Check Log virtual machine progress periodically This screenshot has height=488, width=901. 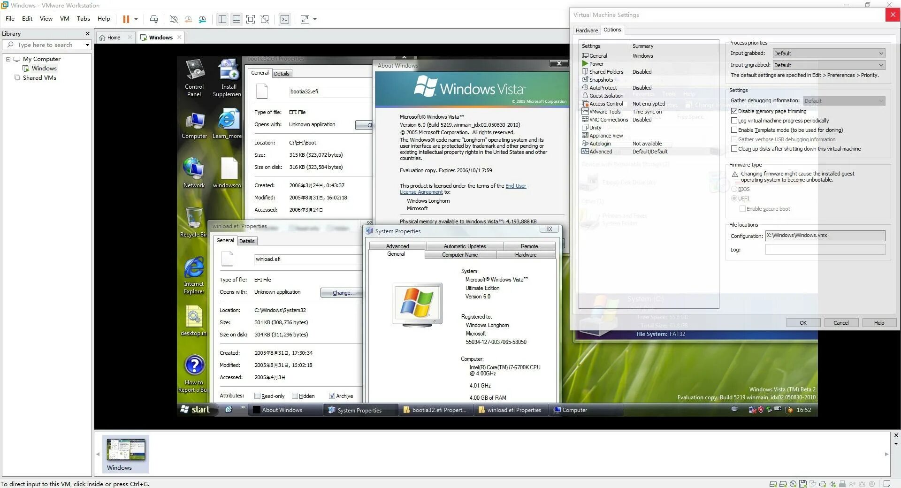click(735, 121)
